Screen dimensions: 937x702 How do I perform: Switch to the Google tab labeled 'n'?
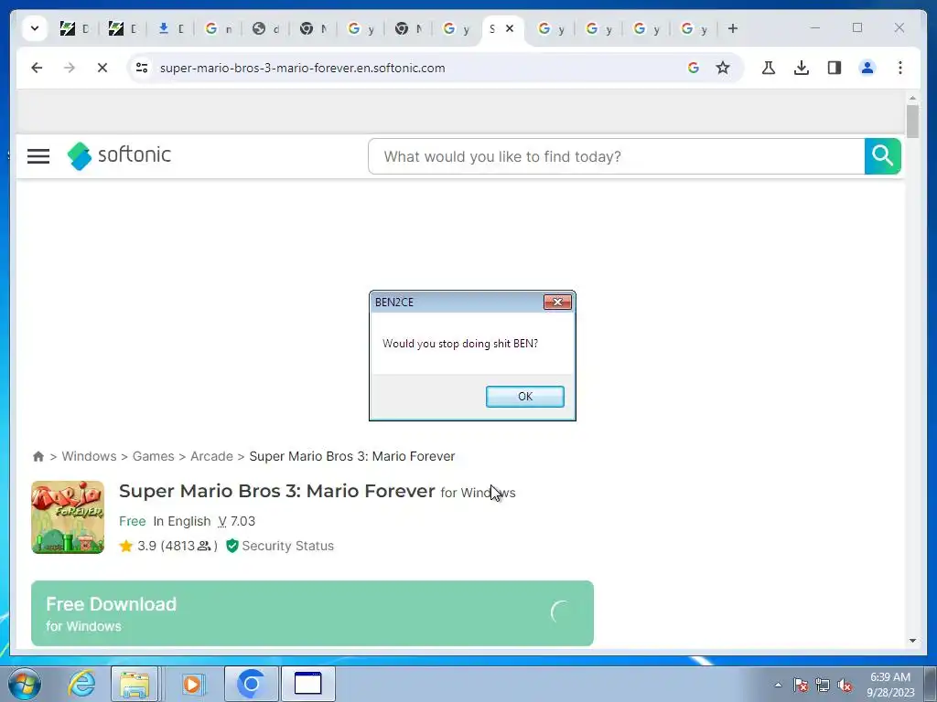coord(218,28)
